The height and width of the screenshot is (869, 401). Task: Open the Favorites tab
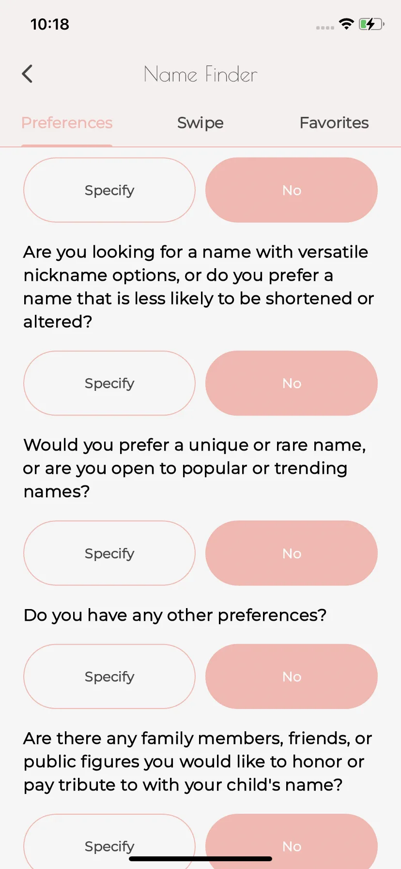click(334, 123)
